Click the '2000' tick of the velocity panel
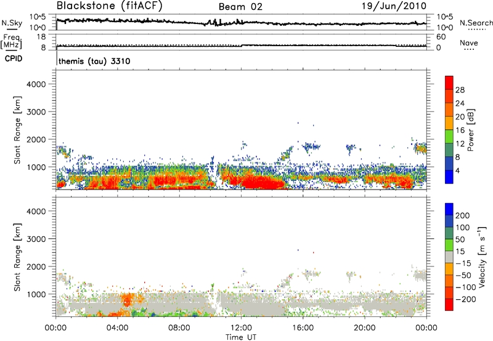This screenshot has height=341, width=493. 36,267
